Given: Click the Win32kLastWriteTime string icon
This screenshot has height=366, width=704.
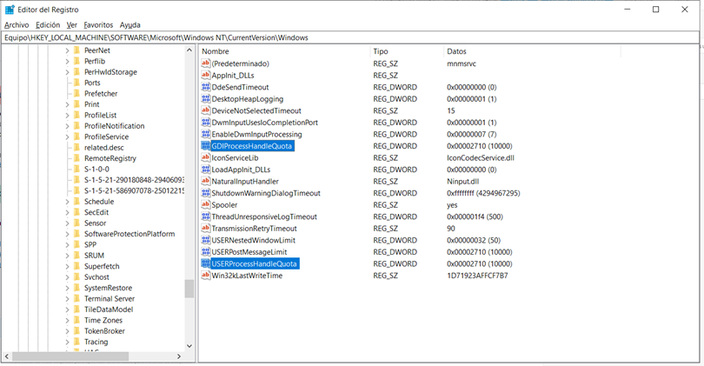Looking at the screenshot, I should [206, 276].
